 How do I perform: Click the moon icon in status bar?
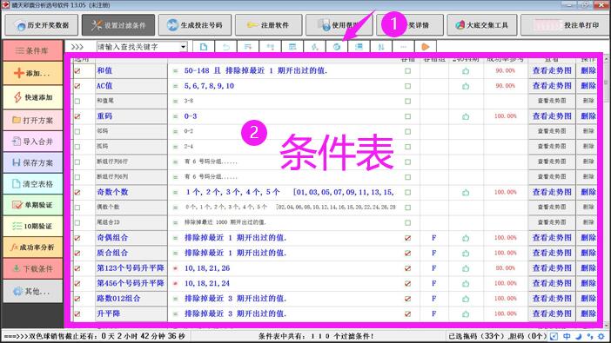pos(579,336)
